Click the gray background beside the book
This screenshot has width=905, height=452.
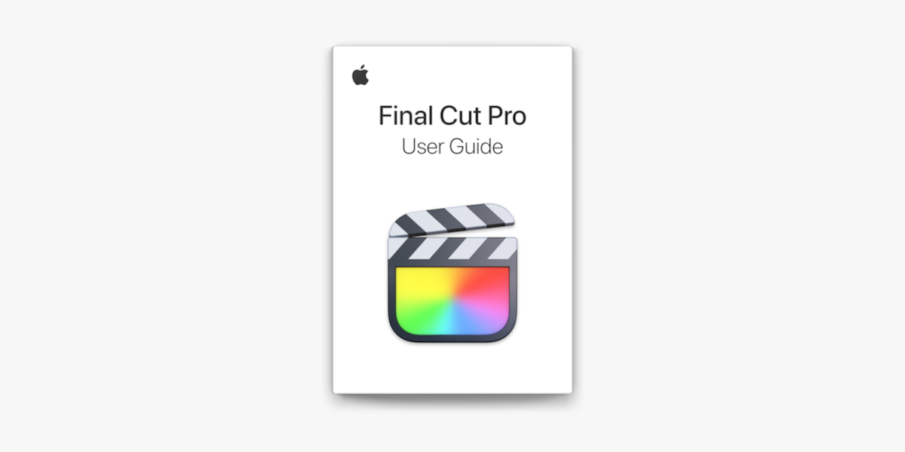tap(166, 226)
